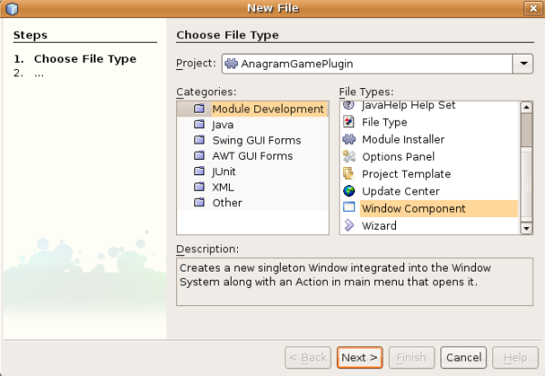Cancel the New File dialog
Image resolution: width=545 pixels, height=376 pixels.
click(463, 358)
